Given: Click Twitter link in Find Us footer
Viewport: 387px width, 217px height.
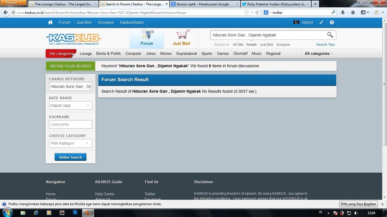Looking at the screenshot, I should 150,194.
